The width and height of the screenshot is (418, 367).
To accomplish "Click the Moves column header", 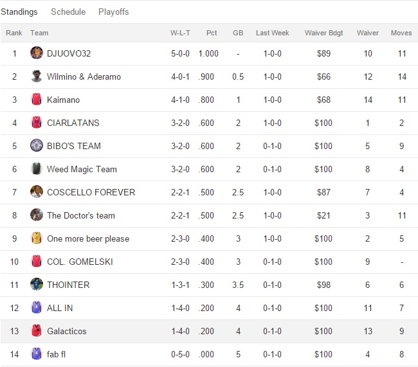I will pyautogui.click(x=401, y=33).
